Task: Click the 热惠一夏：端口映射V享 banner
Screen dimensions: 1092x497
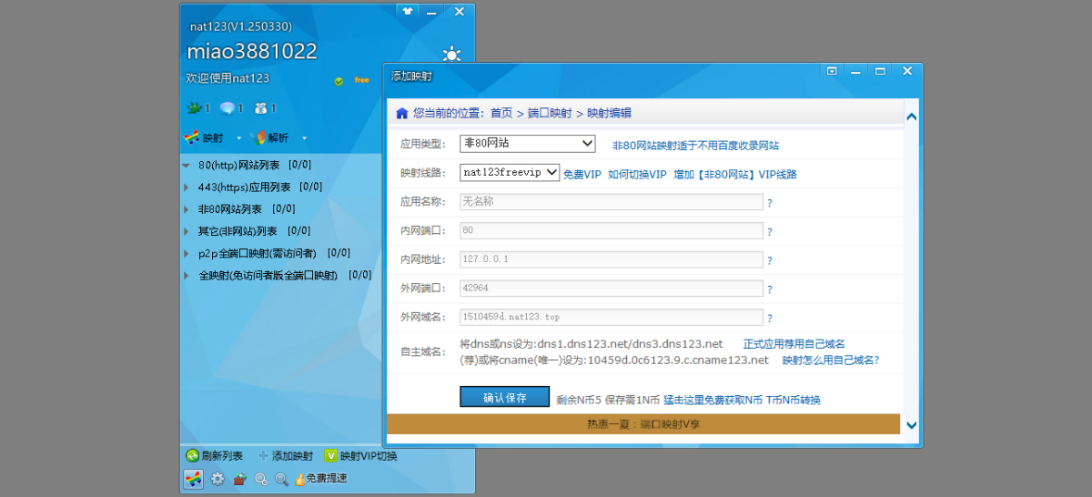Action: click(x=643, y=423)
